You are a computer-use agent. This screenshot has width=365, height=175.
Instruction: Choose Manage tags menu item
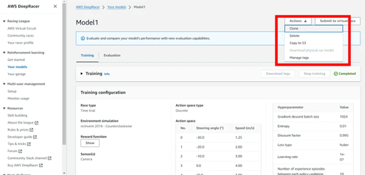coord(313,58)
